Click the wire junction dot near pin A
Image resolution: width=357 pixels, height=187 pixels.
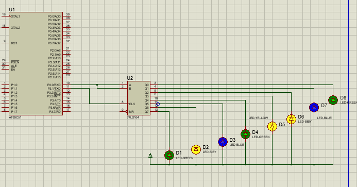[97, 84]
